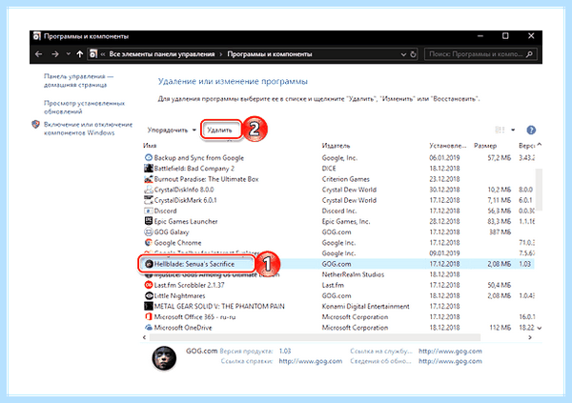This screenshot has width=572, height=403.
Task: Select Microsoft Office 365 - ru-ru icon
Action: click(x=149, y=316)
